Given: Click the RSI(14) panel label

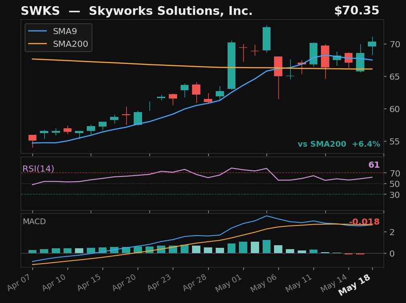Looking at the screenshot, I should (38, 169).
